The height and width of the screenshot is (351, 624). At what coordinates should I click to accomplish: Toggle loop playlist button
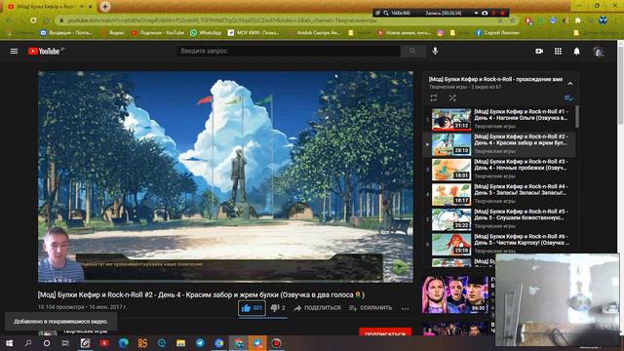[434, 97]
